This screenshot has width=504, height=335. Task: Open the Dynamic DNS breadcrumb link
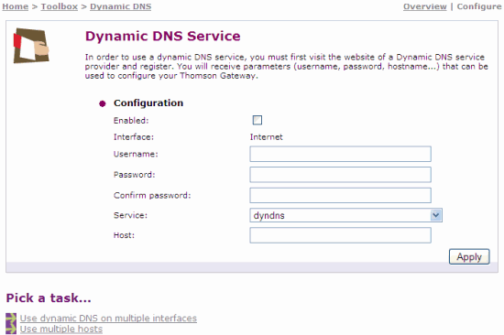point(121,6)
